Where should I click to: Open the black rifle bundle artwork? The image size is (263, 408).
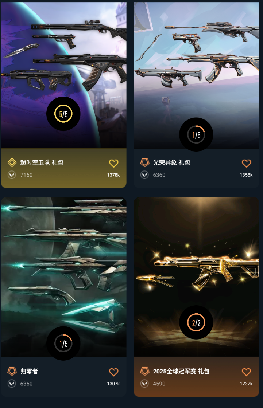click(x=63, y=75)
